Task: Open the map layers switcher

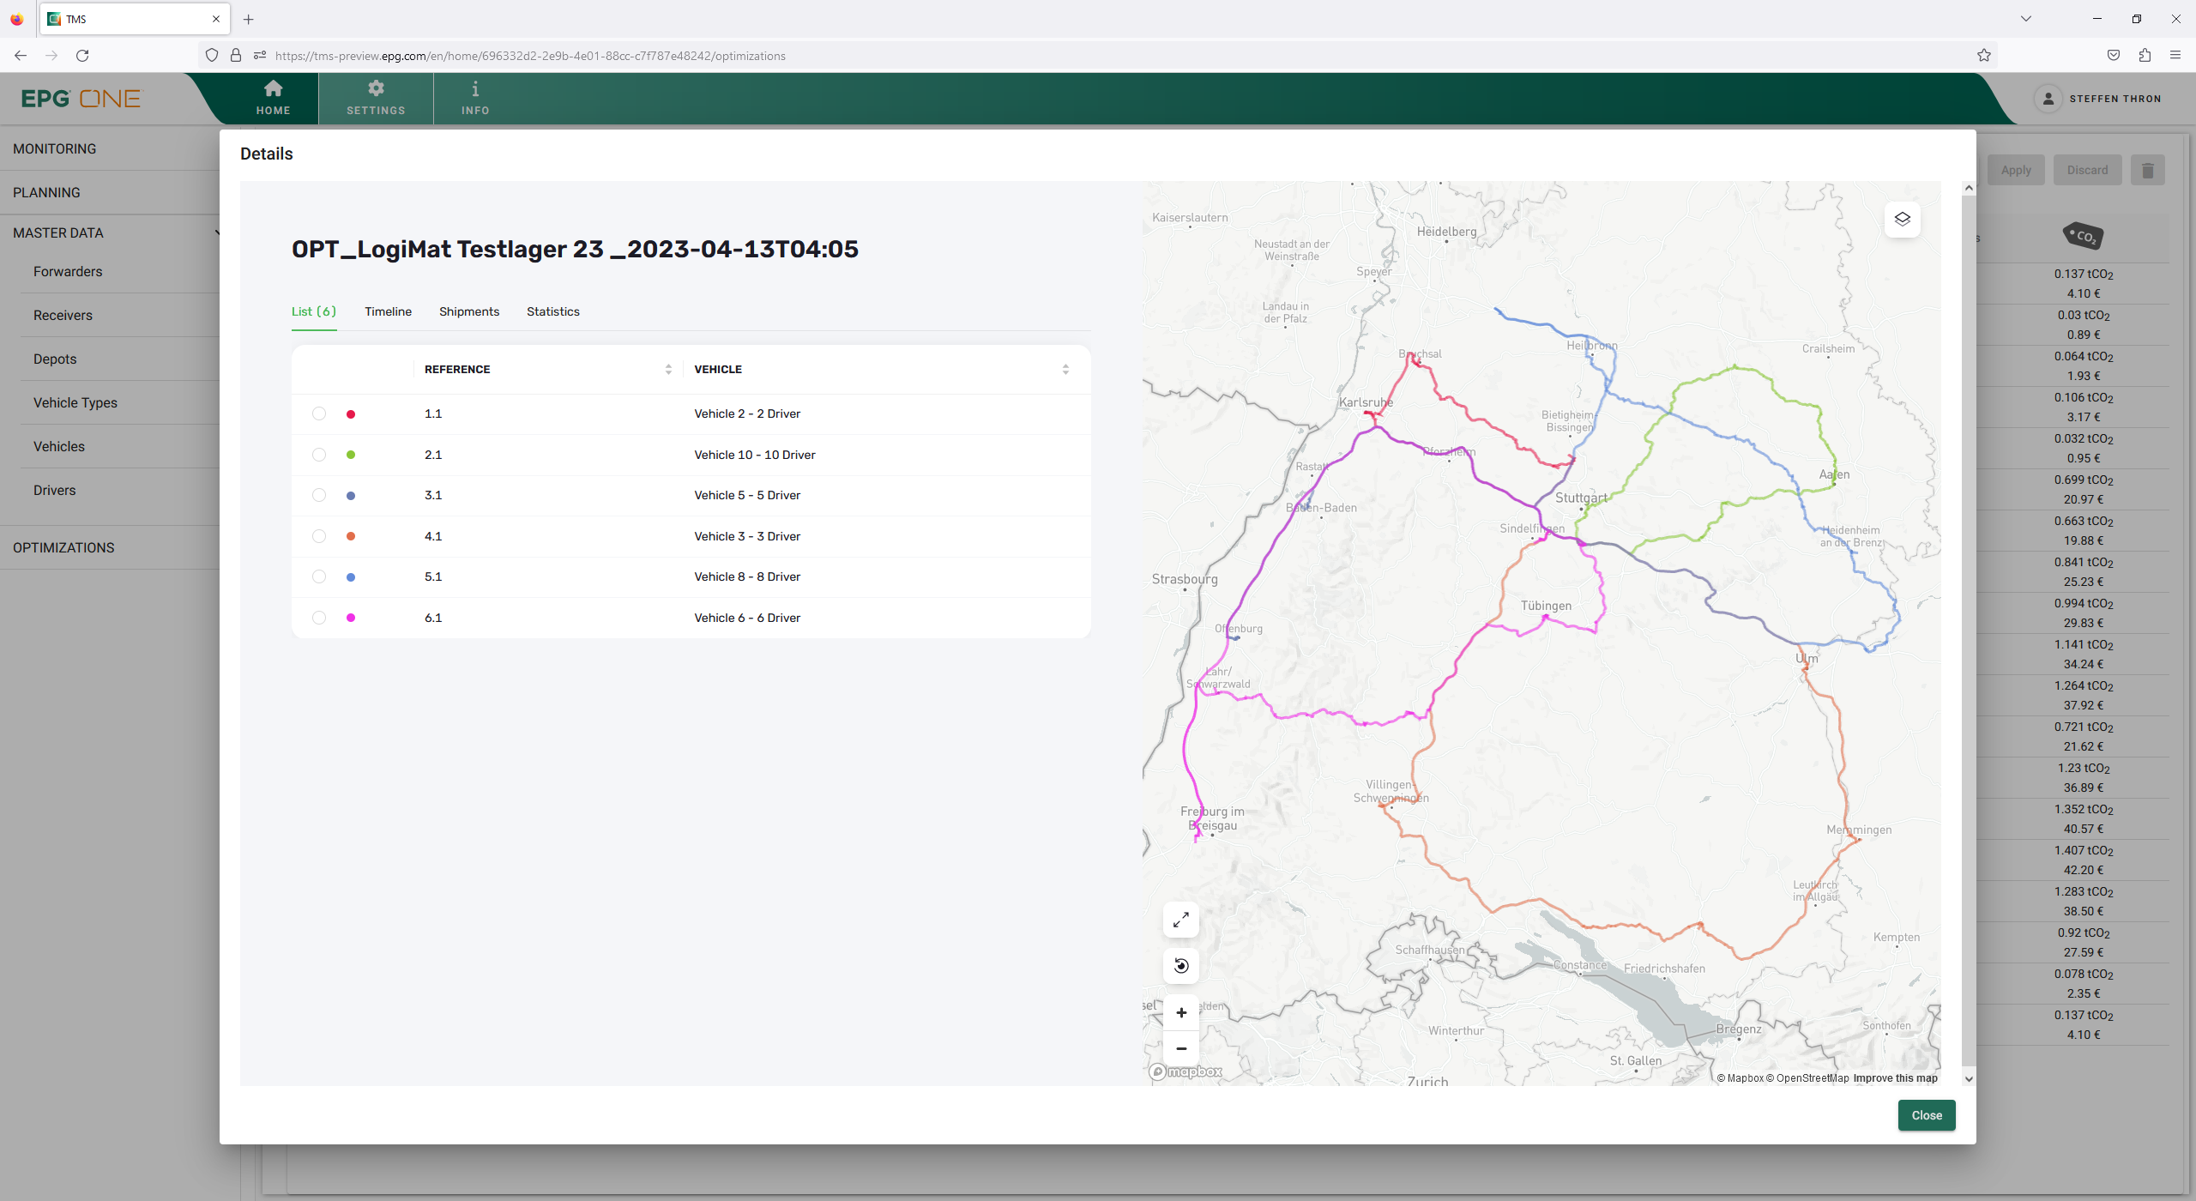Action: click(x=1902, y=219)
